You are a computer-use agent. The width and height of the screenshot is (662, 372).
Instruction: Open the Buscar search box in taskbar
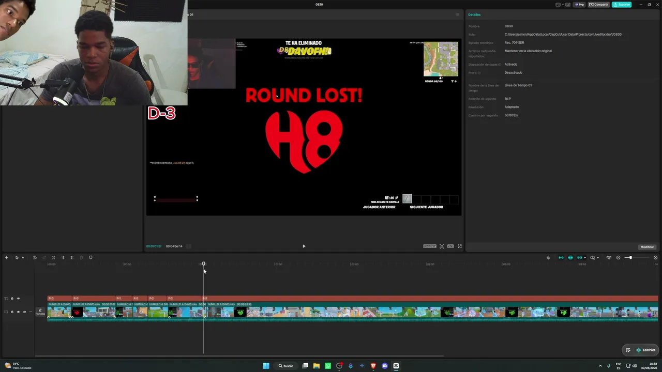coord(286,366)
